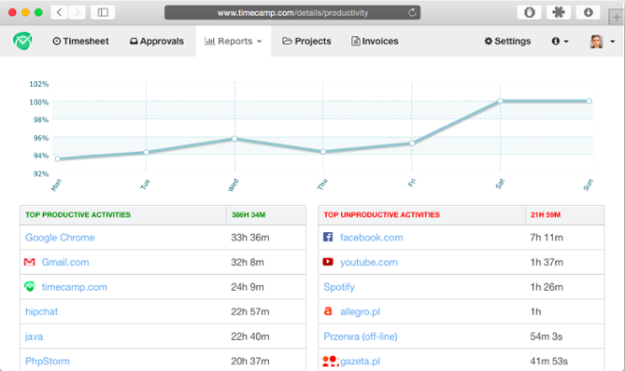Click the Opera-style extension toolbar icon
Viewport: 625px width, 371px height.
point(529,12)
